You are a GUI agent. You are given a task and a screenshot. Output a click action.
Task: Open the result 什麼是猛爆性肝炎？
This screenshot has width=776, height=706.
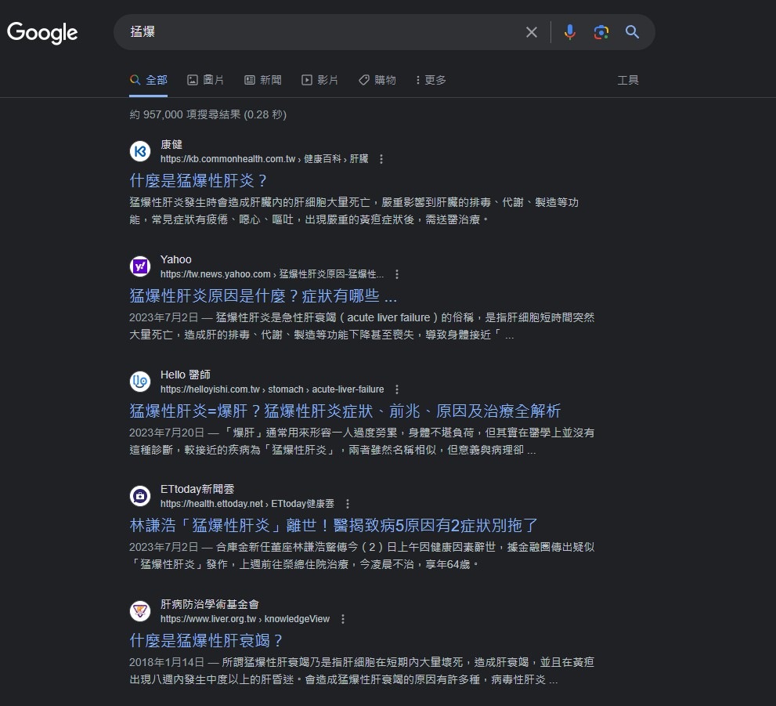198,180
